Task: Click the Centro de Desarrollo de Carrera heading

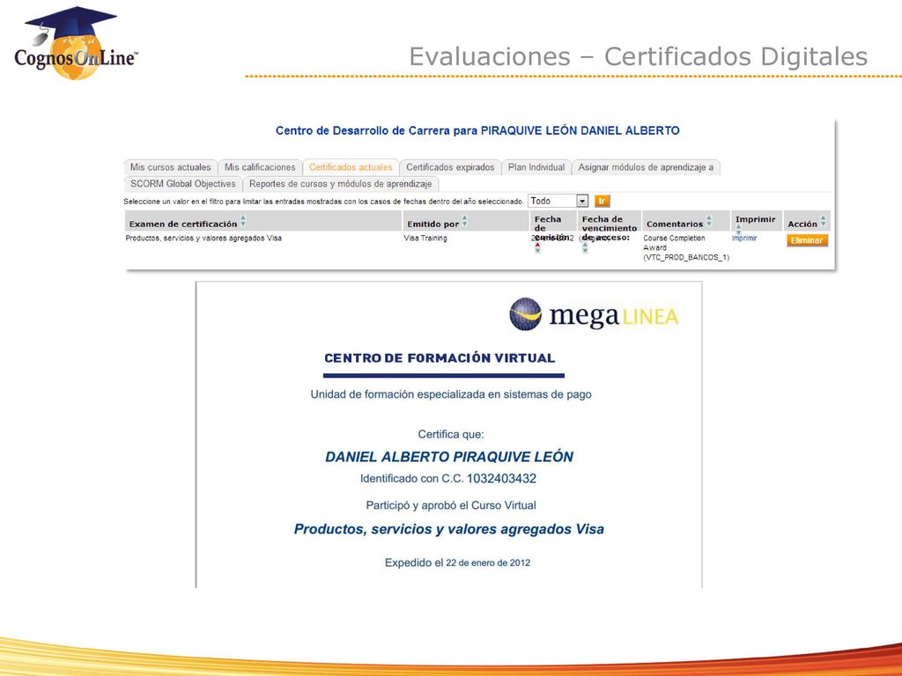Action: 477,130
